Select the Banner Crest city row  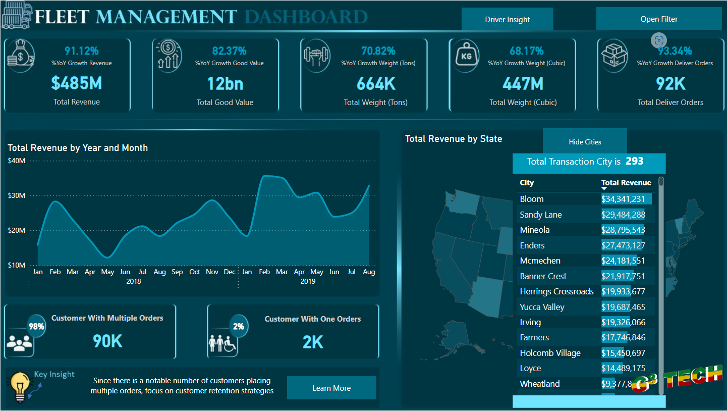[x=586, y=276]
